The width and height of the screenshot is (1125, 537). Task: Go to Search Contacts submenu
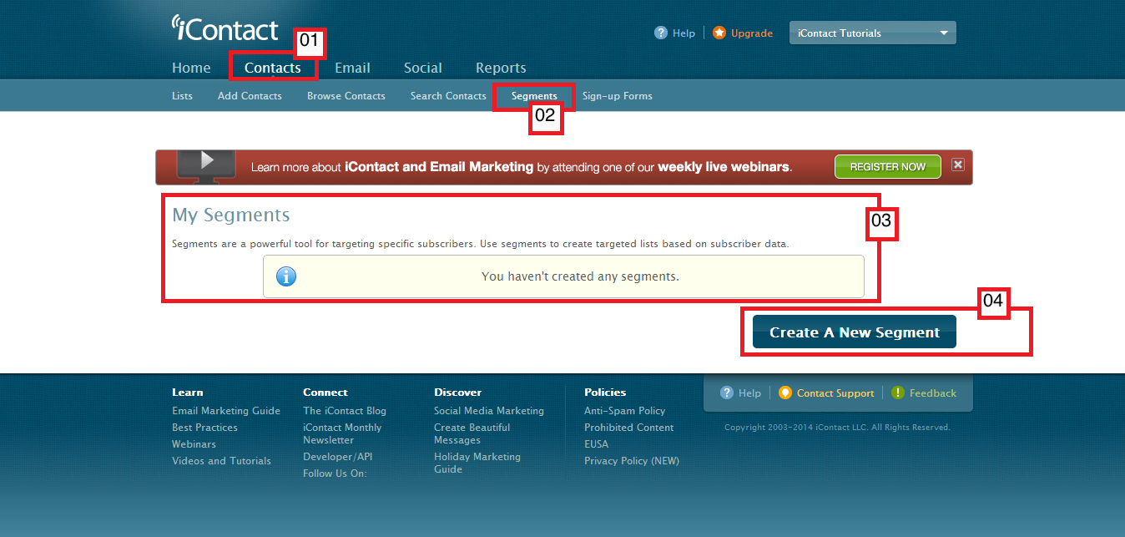coord(448,96)
